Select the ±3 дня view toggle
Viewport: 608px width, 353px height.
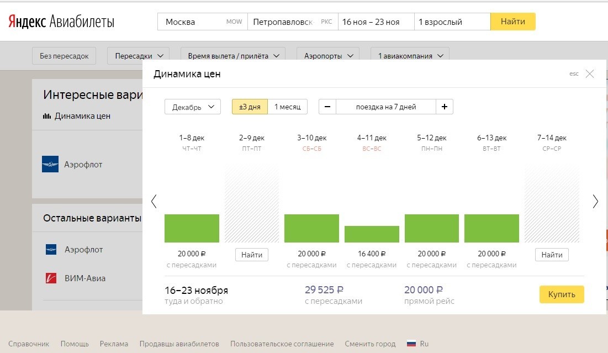250,107
